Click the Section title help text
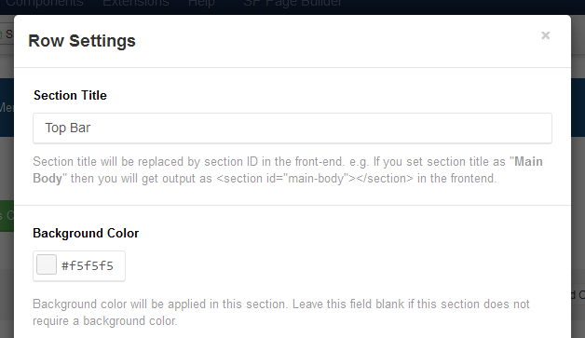 288,169
